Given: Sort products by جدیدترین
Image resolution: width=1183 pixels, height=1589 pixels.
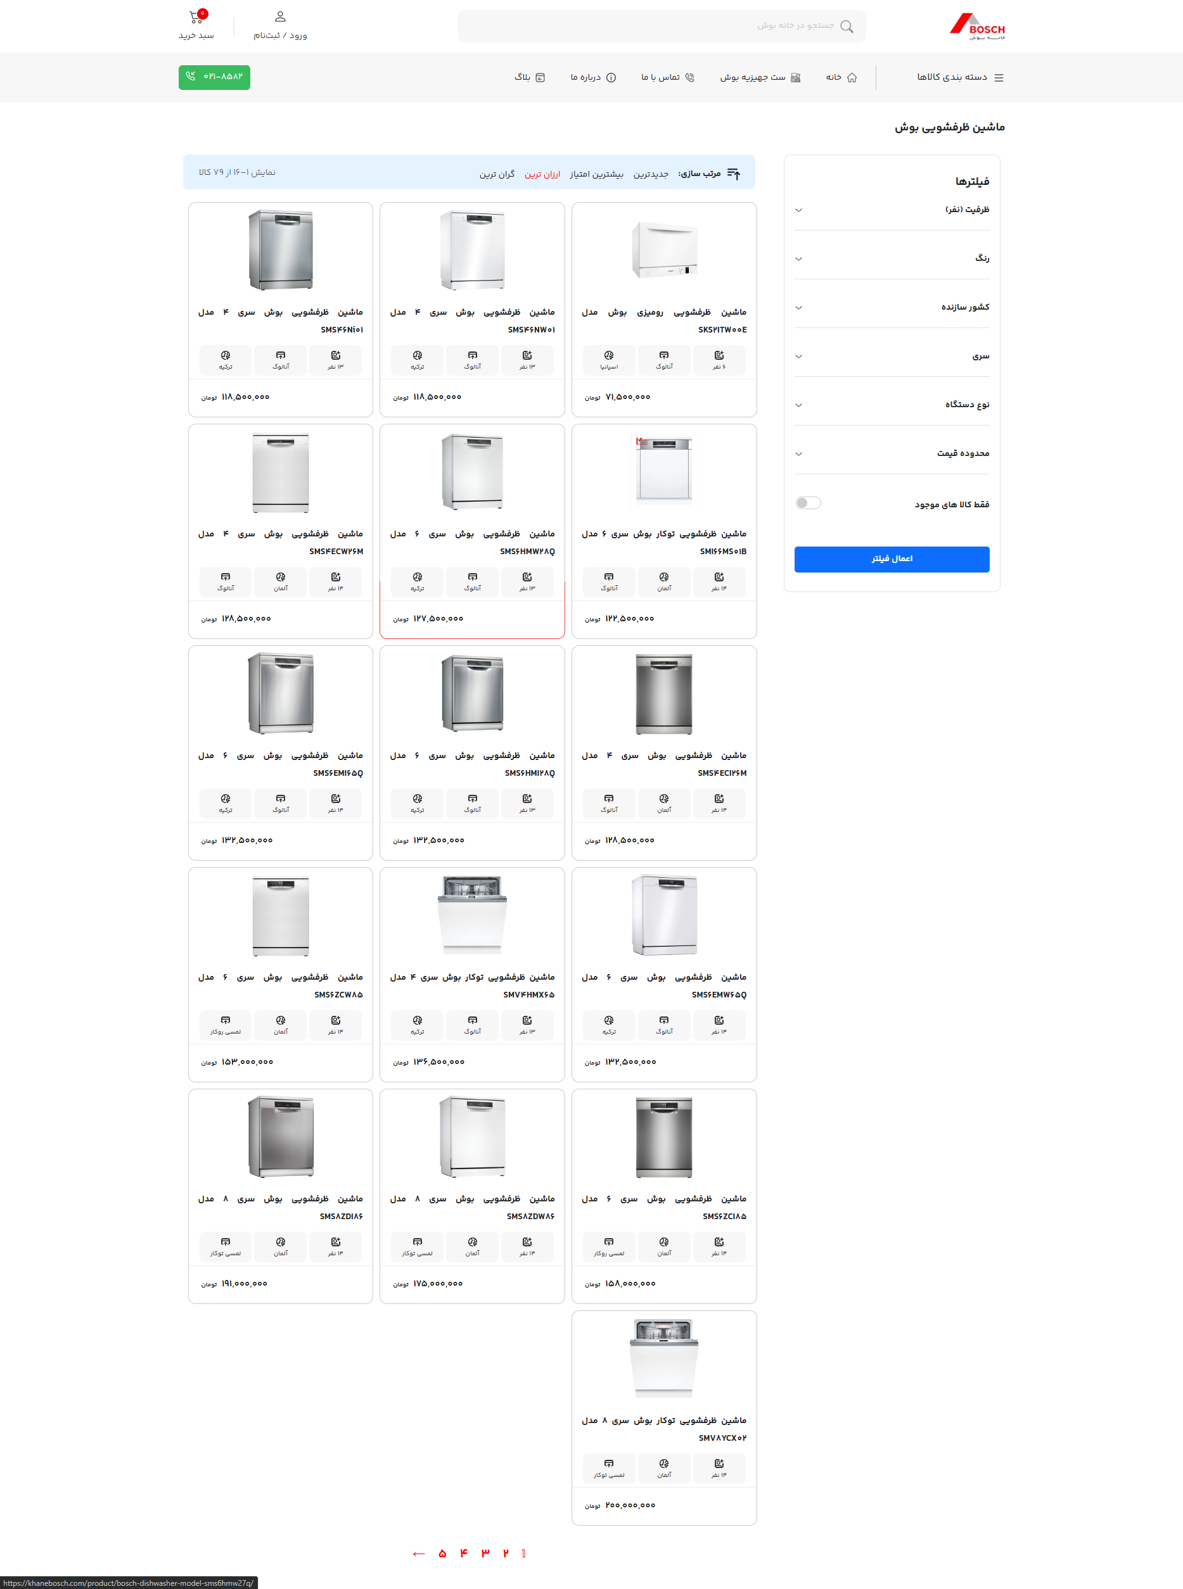Looking at the screenshot, I should click(x=651, y=174).
